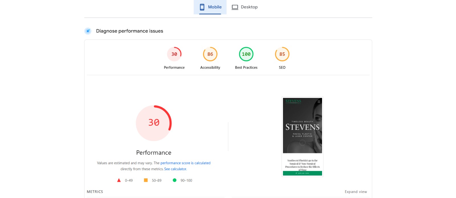This screenshot has width=456, height=198.
Task: Open the 'See calculator' link
Action: (x=175, y=169)
